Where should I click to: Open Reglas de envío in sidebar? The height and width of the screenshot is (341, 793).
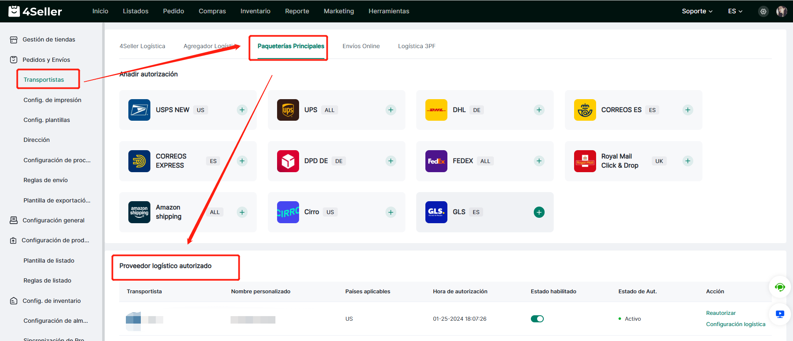[46, 180]
